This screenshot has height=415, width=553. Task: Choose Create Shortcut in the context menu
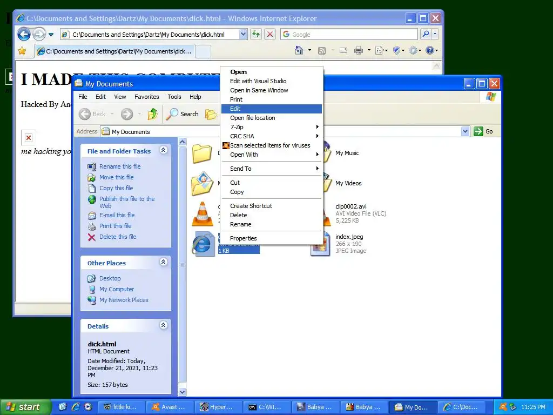tap(271, 206)
